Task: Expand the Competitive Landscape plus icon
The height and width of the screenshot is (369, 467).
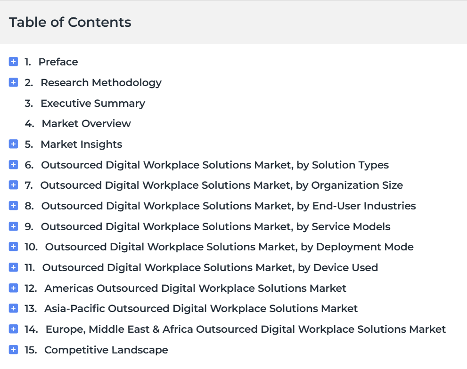Action: pyautogui.click(x=13, y=350)
